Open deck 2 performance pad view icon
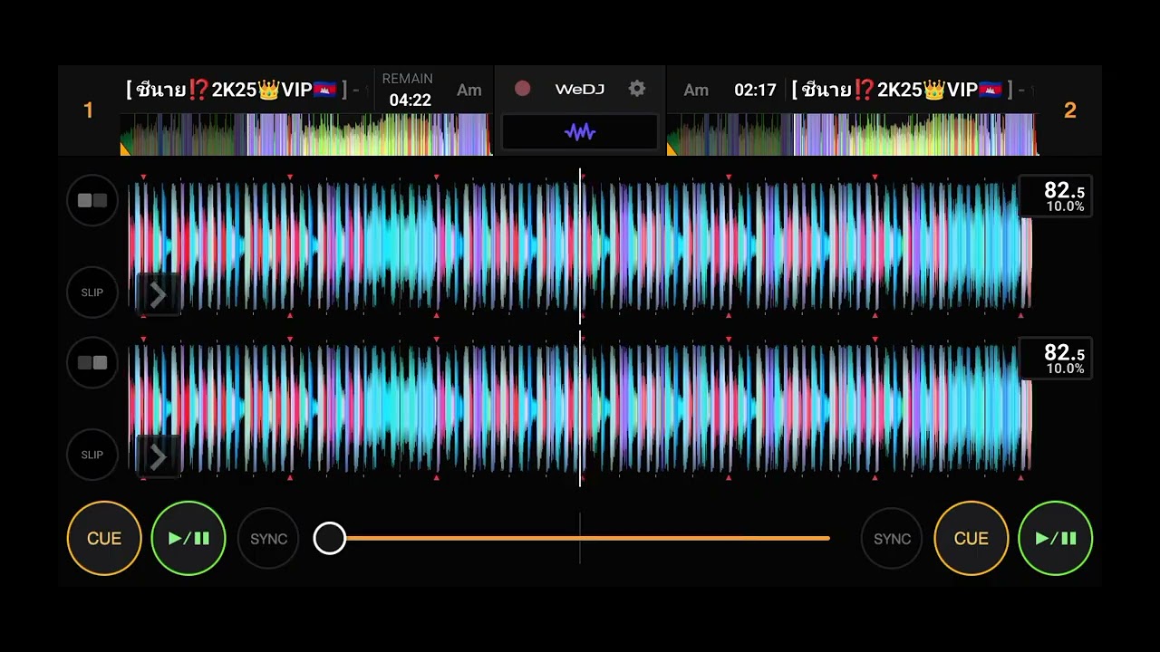 tap(92, 362)
